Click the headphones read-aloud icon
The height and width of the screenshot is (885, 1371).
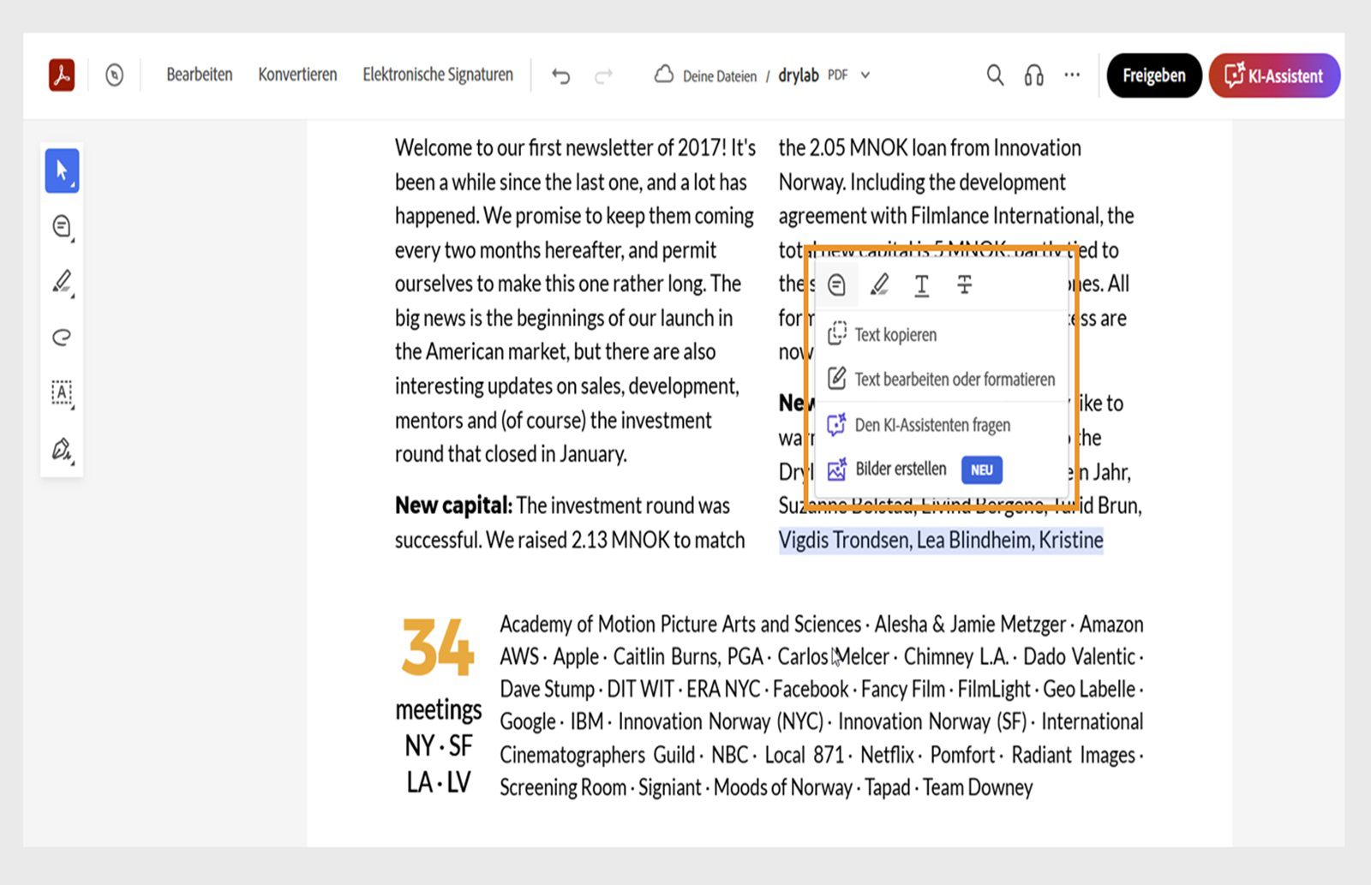[1034, 75]
